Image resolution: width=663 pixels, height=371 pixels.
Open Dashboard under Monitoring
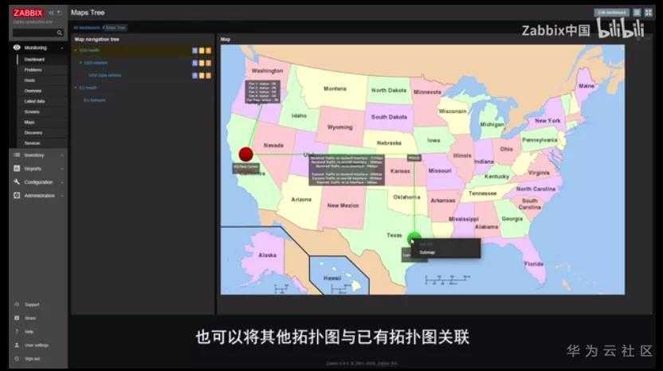pos(34,59)
